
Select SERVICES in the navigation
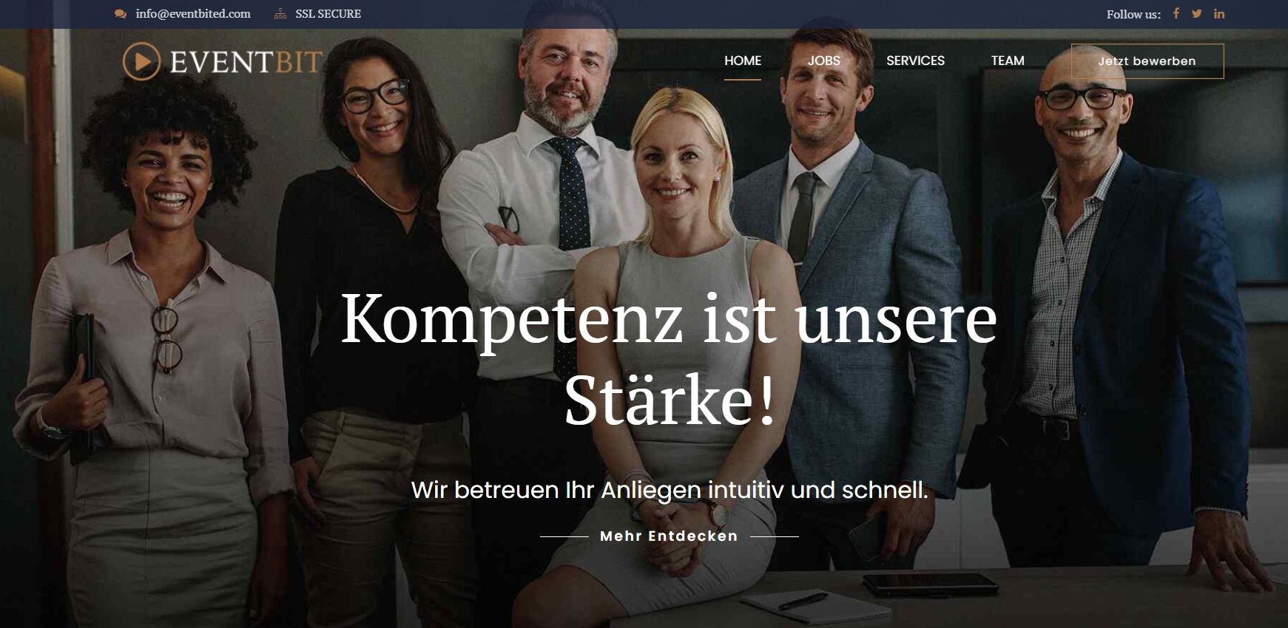[915, 61]
